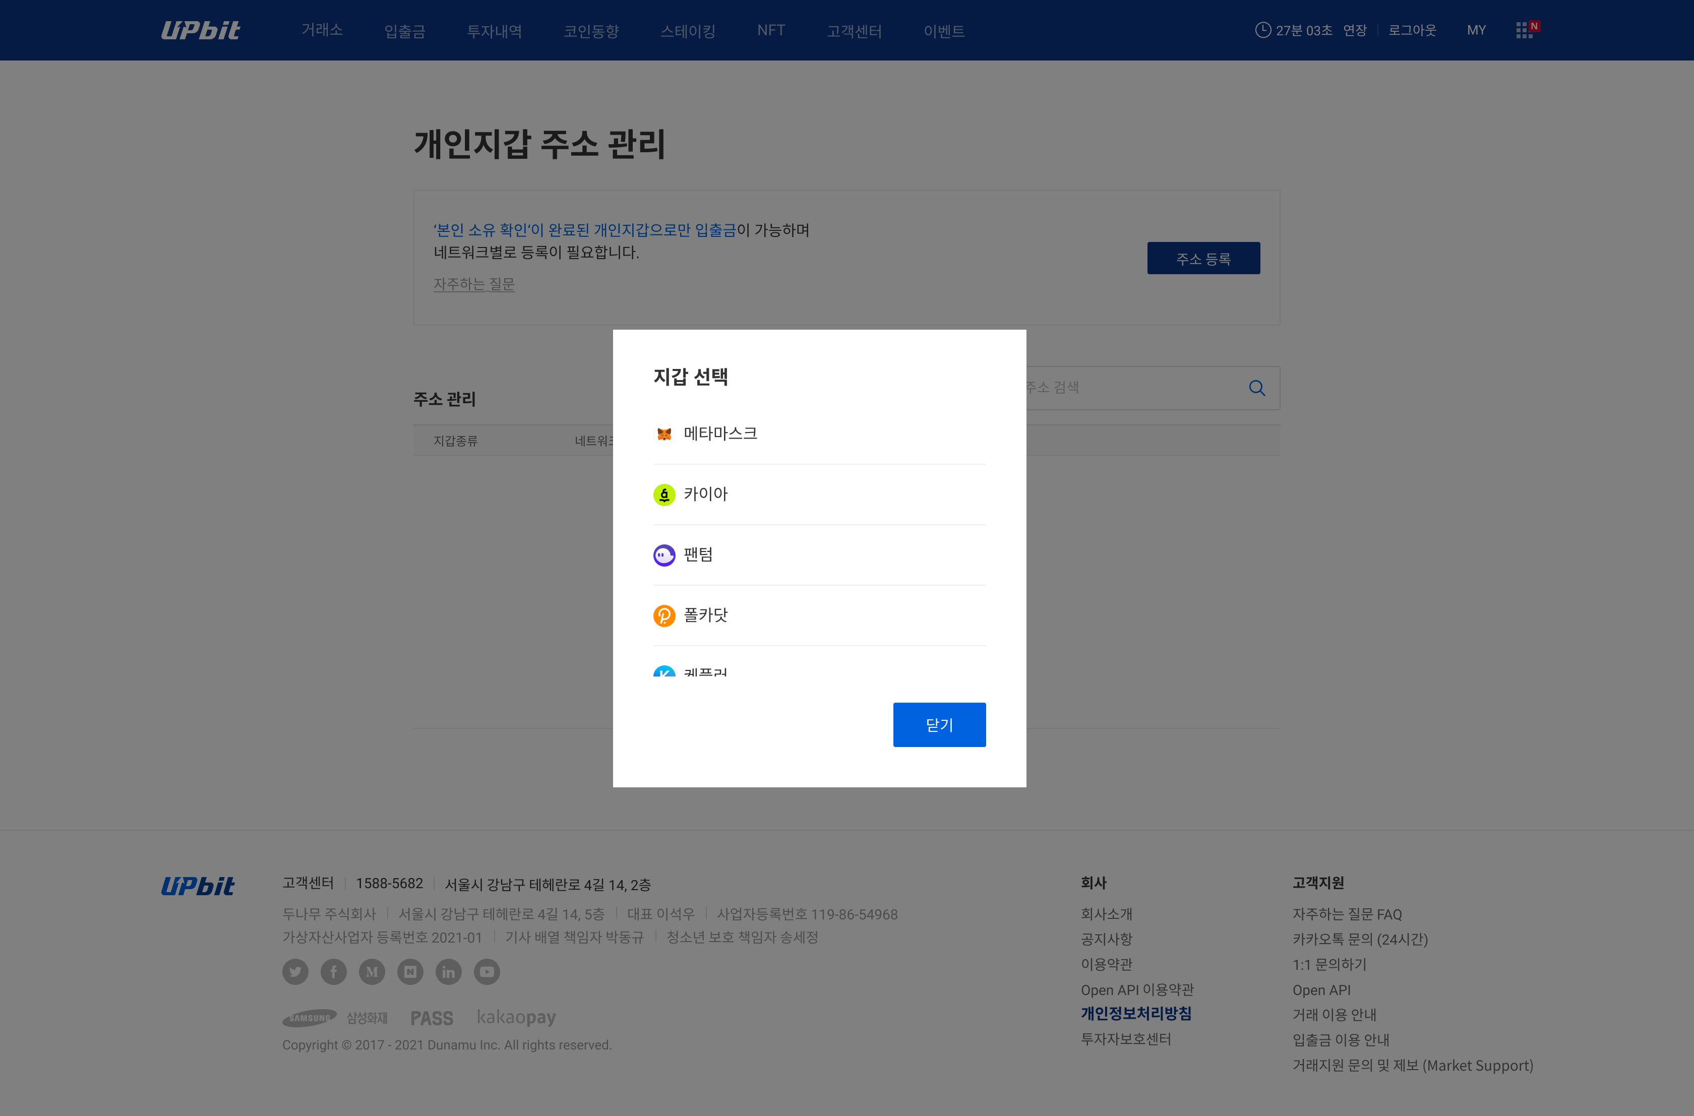The image size is (1694, 1116).
Task: Open Upbit's Facebook footer icon
Action: (x=333, y=971)
